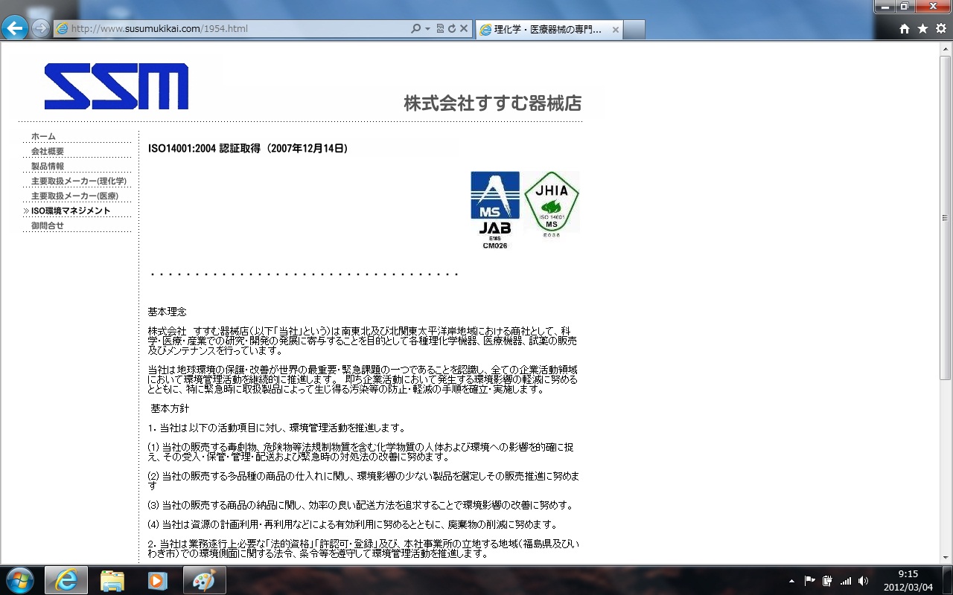The height and width of the screenshot is (595, 953).
Task: Open 主要取扱メーカー(理化学) navigation link
Action: (79, 181)
